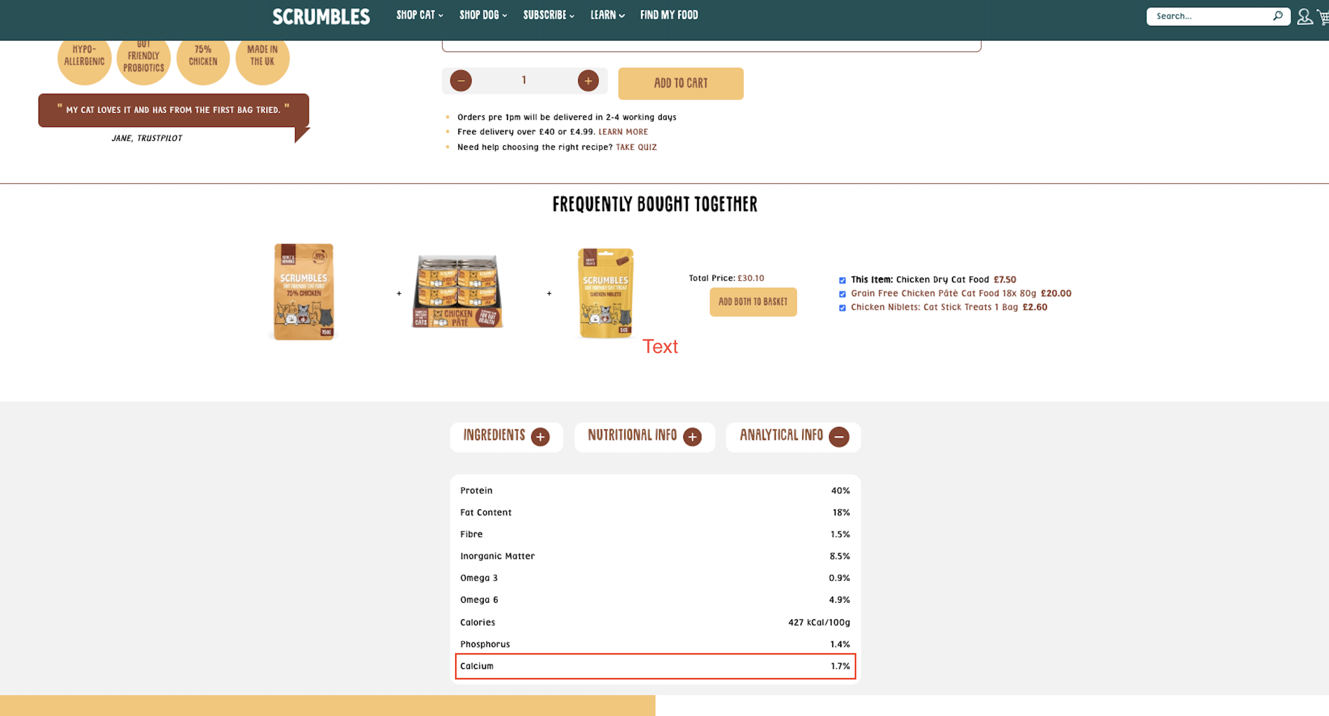This screenshot has width=1329, height=716.
Task: Open the Subscribe dropdown menu
Action: [548, 15]
